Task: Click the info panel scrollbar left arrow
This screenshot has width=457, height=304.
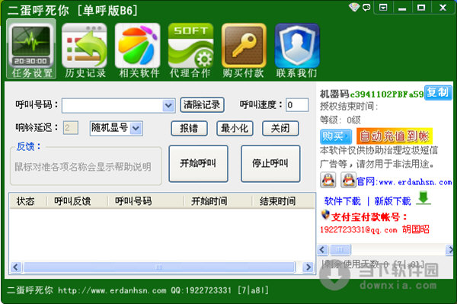Action: point(322,250)
